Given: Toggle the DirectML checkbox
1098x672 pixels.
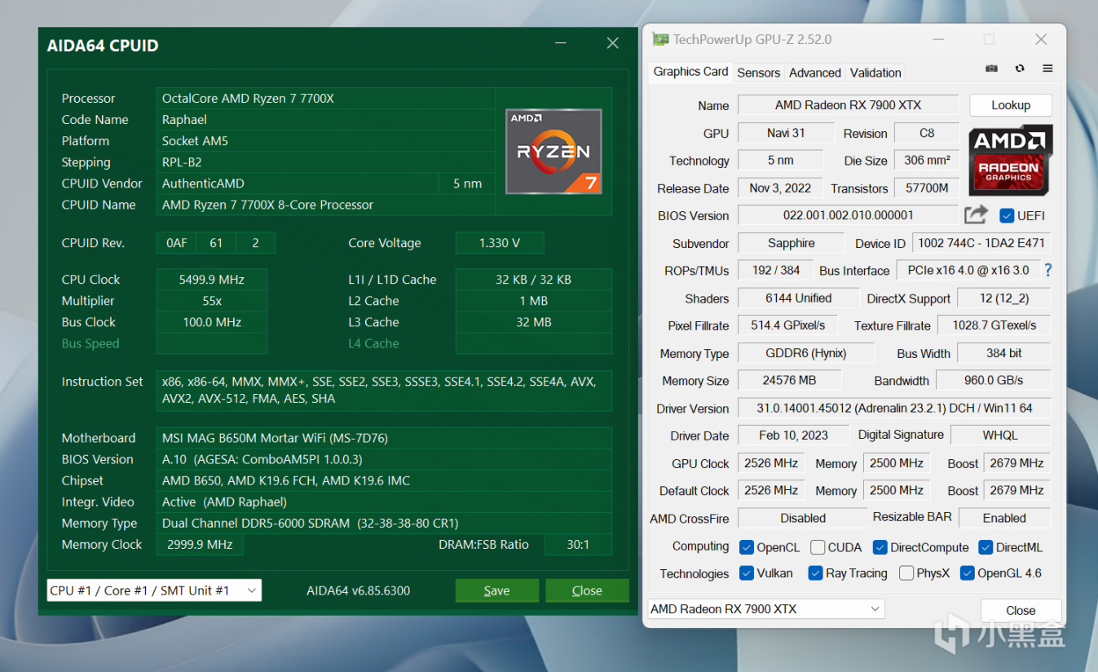Looking at the screenshot, I should click(x=986, y=547).
